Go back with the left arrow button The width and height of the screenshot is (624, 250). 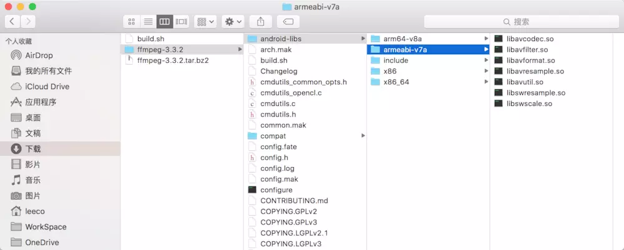click(12, 21)
